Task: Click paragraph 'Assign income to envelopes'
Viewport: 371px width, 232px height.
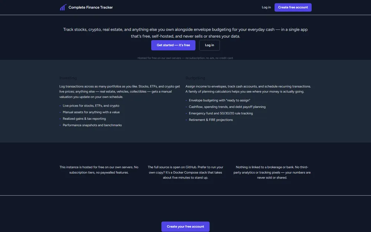Action: point(248,89)
